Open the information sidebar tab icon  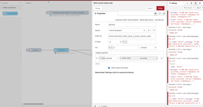187,3
